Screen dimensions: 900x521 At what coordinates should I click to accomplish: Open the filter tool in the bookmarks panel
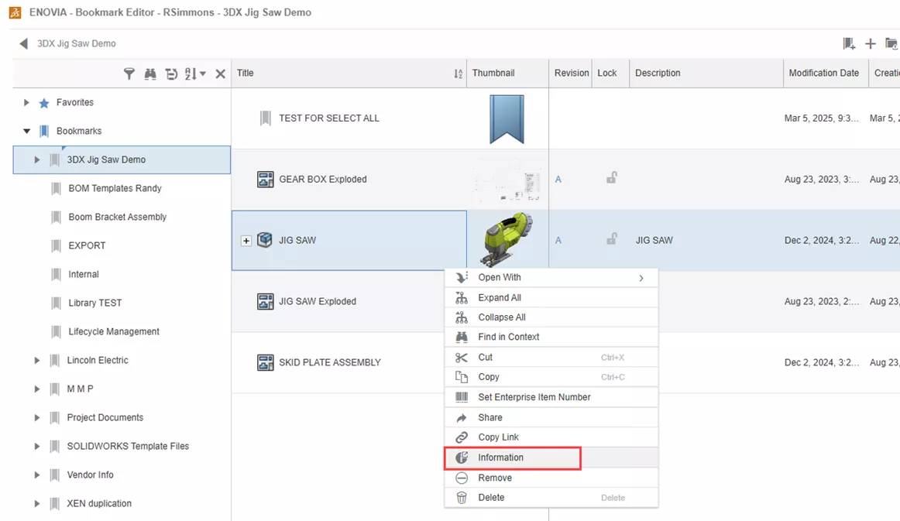pyautogui.click(x=130, y=73)
